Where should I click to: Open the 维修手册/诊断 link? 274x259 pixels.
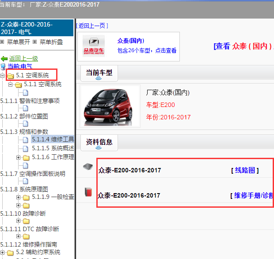click(x=252, y=195)
